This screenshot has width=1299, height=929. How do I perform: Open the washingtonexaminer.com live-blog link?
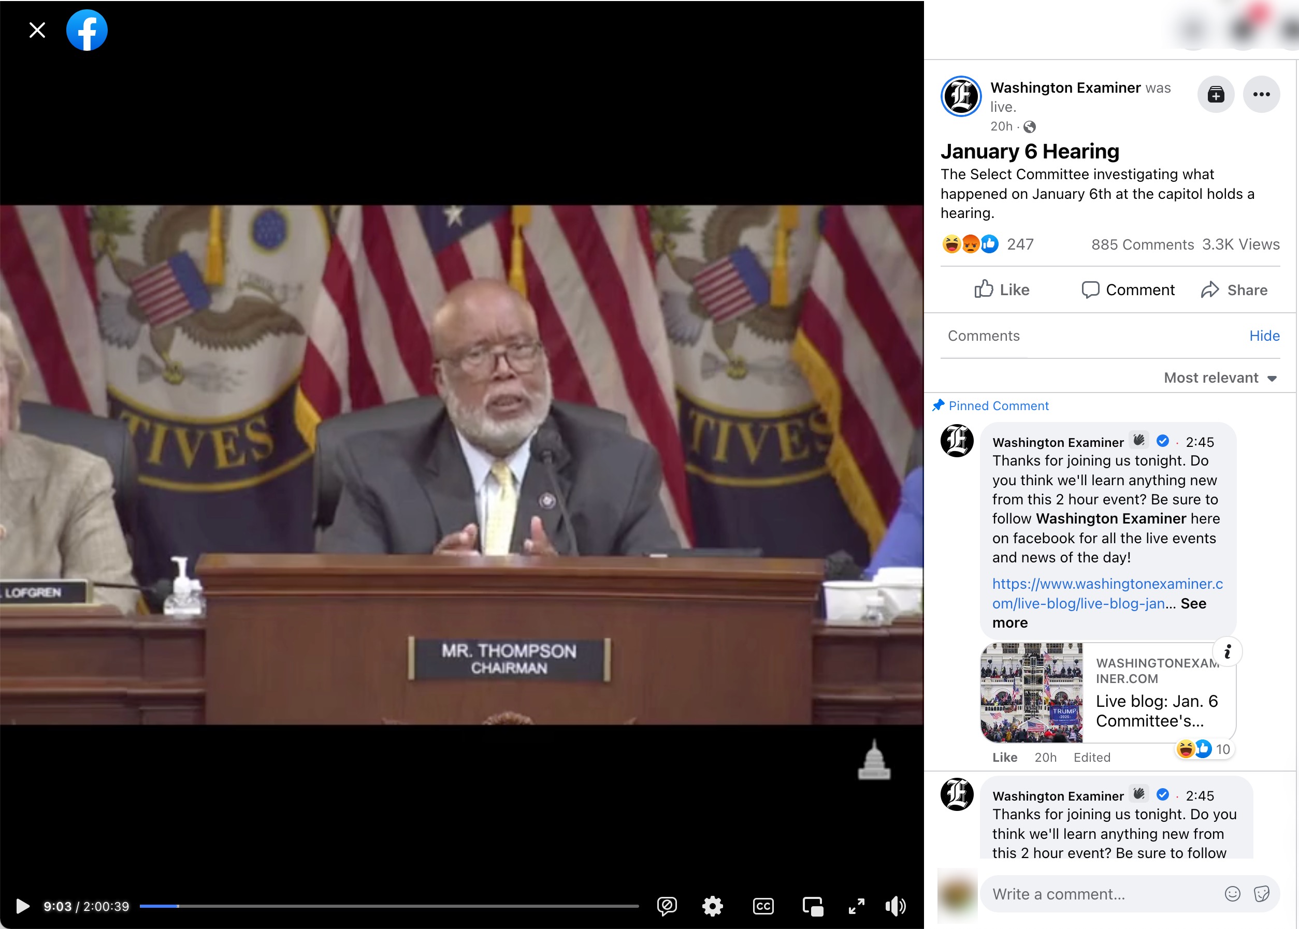(x=1107, y=584)
